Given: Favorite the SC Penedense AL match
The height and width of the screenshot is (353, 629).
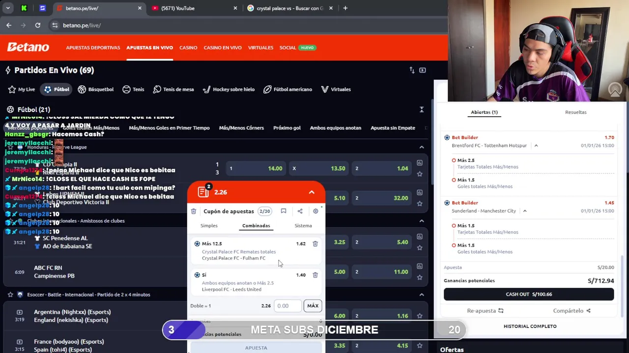Looking at the screenshot, I should click(420, 248).
